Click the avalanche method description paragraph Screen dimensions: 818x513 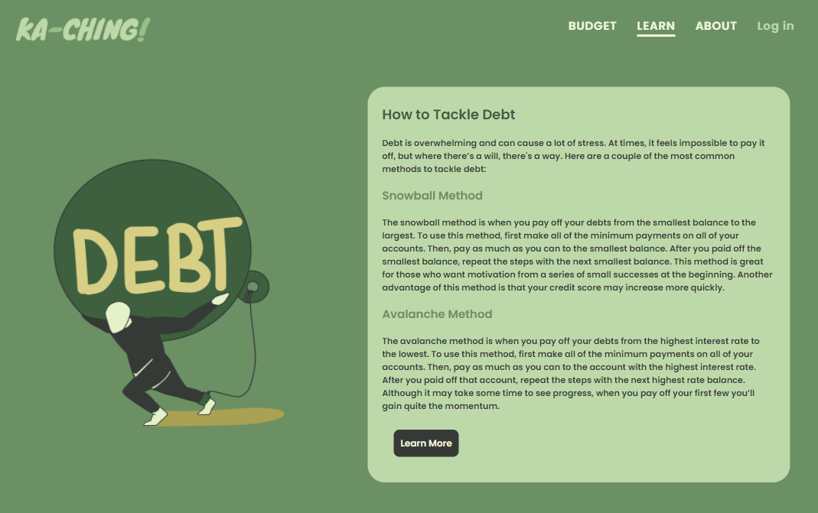(571, 373)
